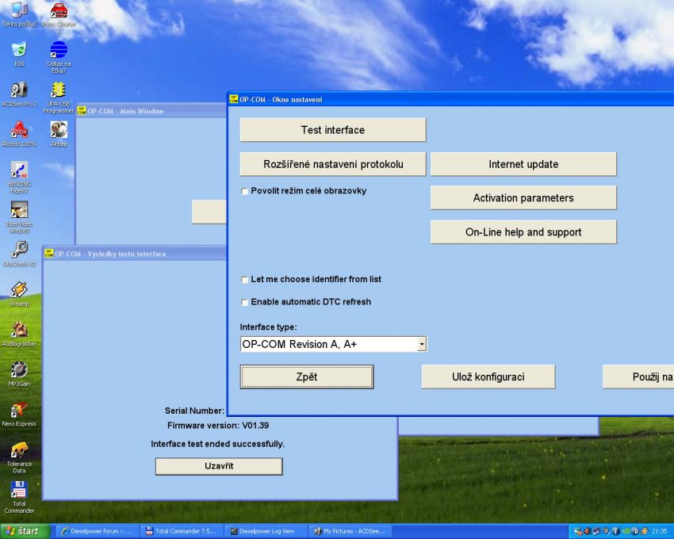674x539 pixels.
Task: Click 'Interface test ended successfully.' message
Action: (217, 444)
